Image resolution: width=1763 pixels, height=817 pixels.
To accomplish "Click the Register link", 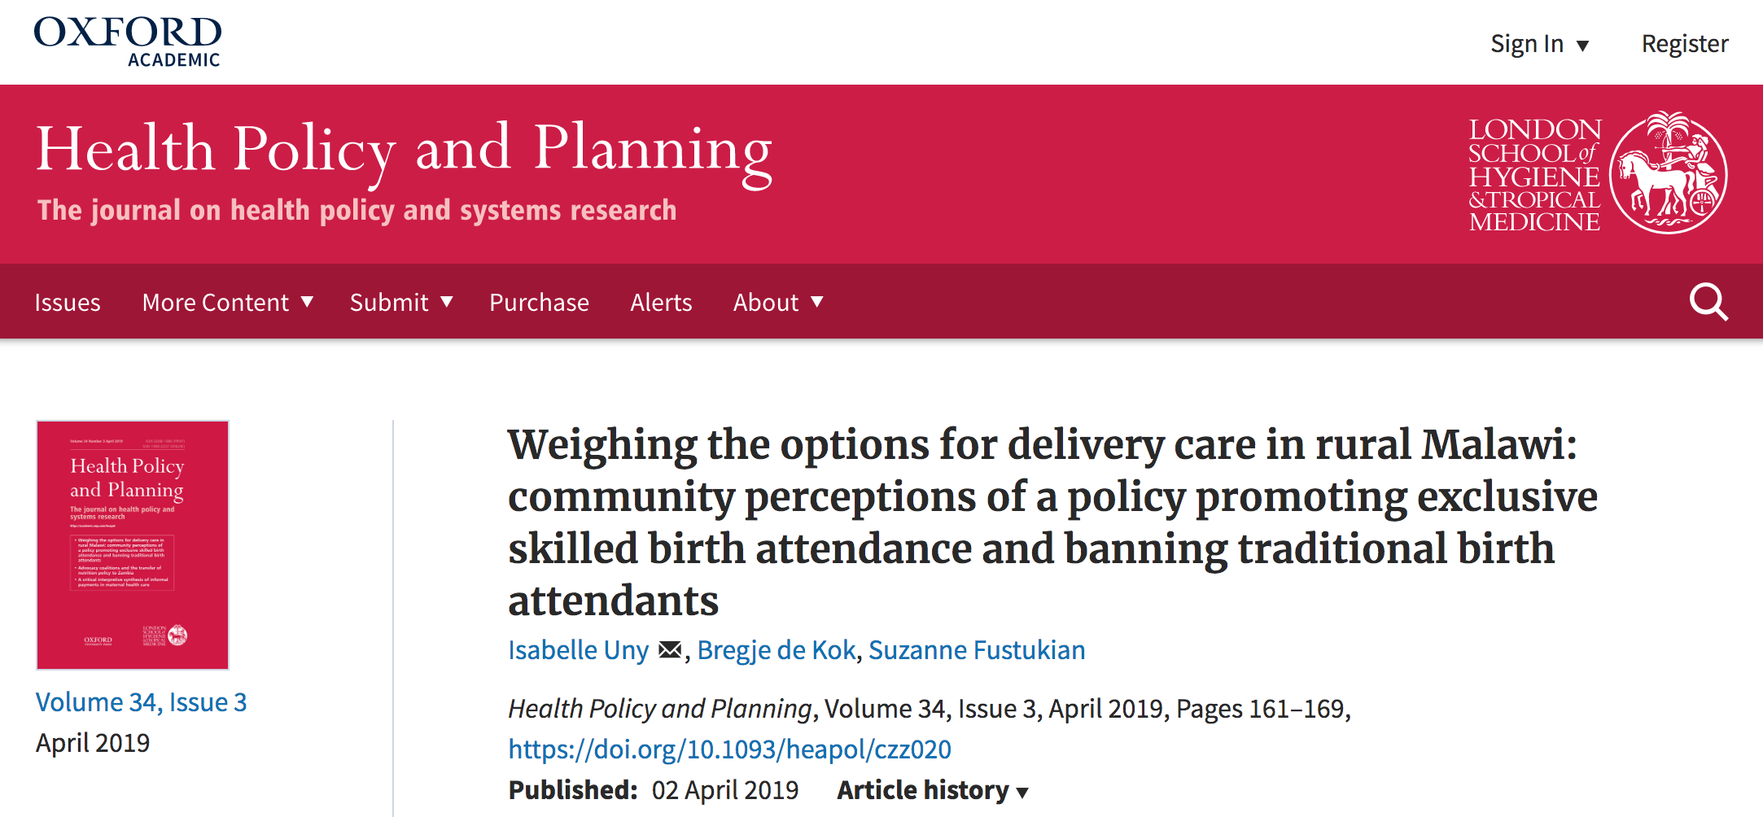I will (1684, 44).
